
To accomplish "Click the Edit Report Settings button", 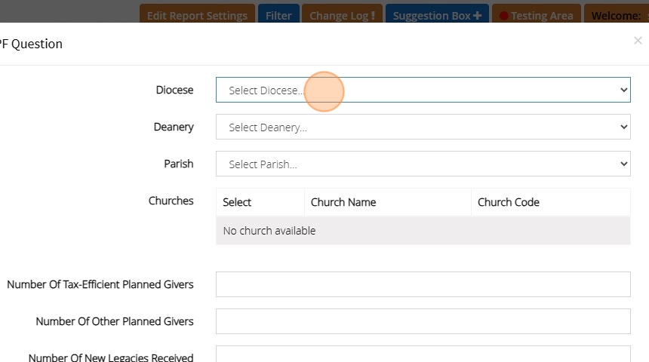I will pyautogui.click(x=197, y=16).
